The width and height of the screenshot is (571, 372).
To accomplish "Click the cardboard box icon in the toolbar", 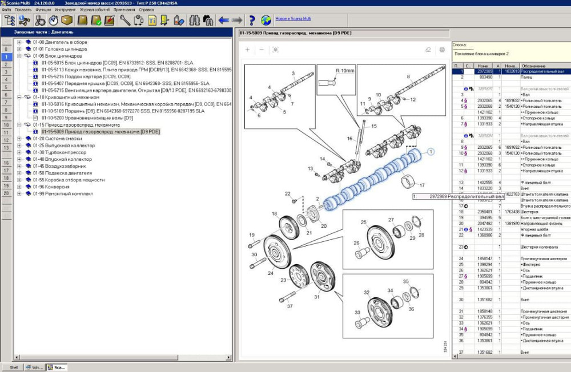I will click(x=67, y=21).
